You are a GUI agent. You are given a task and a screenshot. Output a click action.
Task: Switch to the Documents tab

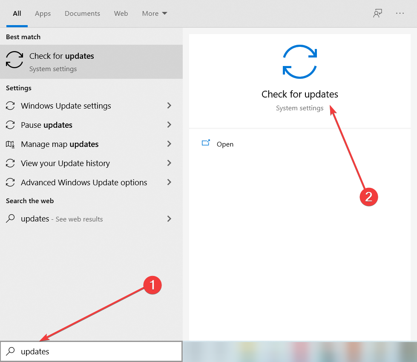83,14
